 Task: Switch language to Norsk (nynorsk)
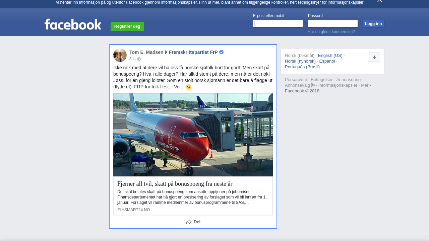click(300, 61)
